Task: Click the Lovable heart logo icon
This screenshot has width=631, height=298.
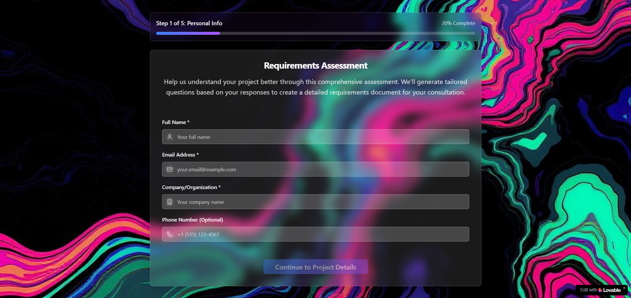Action: click(x=600, y=290)
